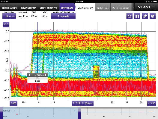158x119 pixels.
Task: Move marker right with the right arrow
Action: [46, 75]
